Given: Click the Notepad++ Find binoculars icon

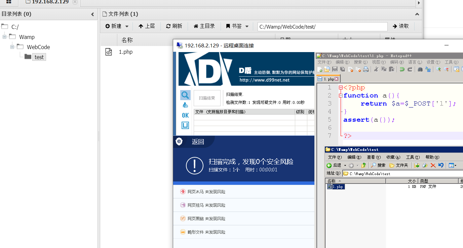Looking at the screenshot, I should coord(420,69).
